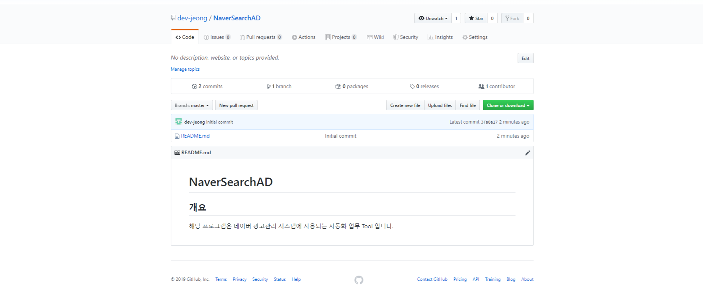
Task: Click Edit for the repository description
Action: (525, 58)
